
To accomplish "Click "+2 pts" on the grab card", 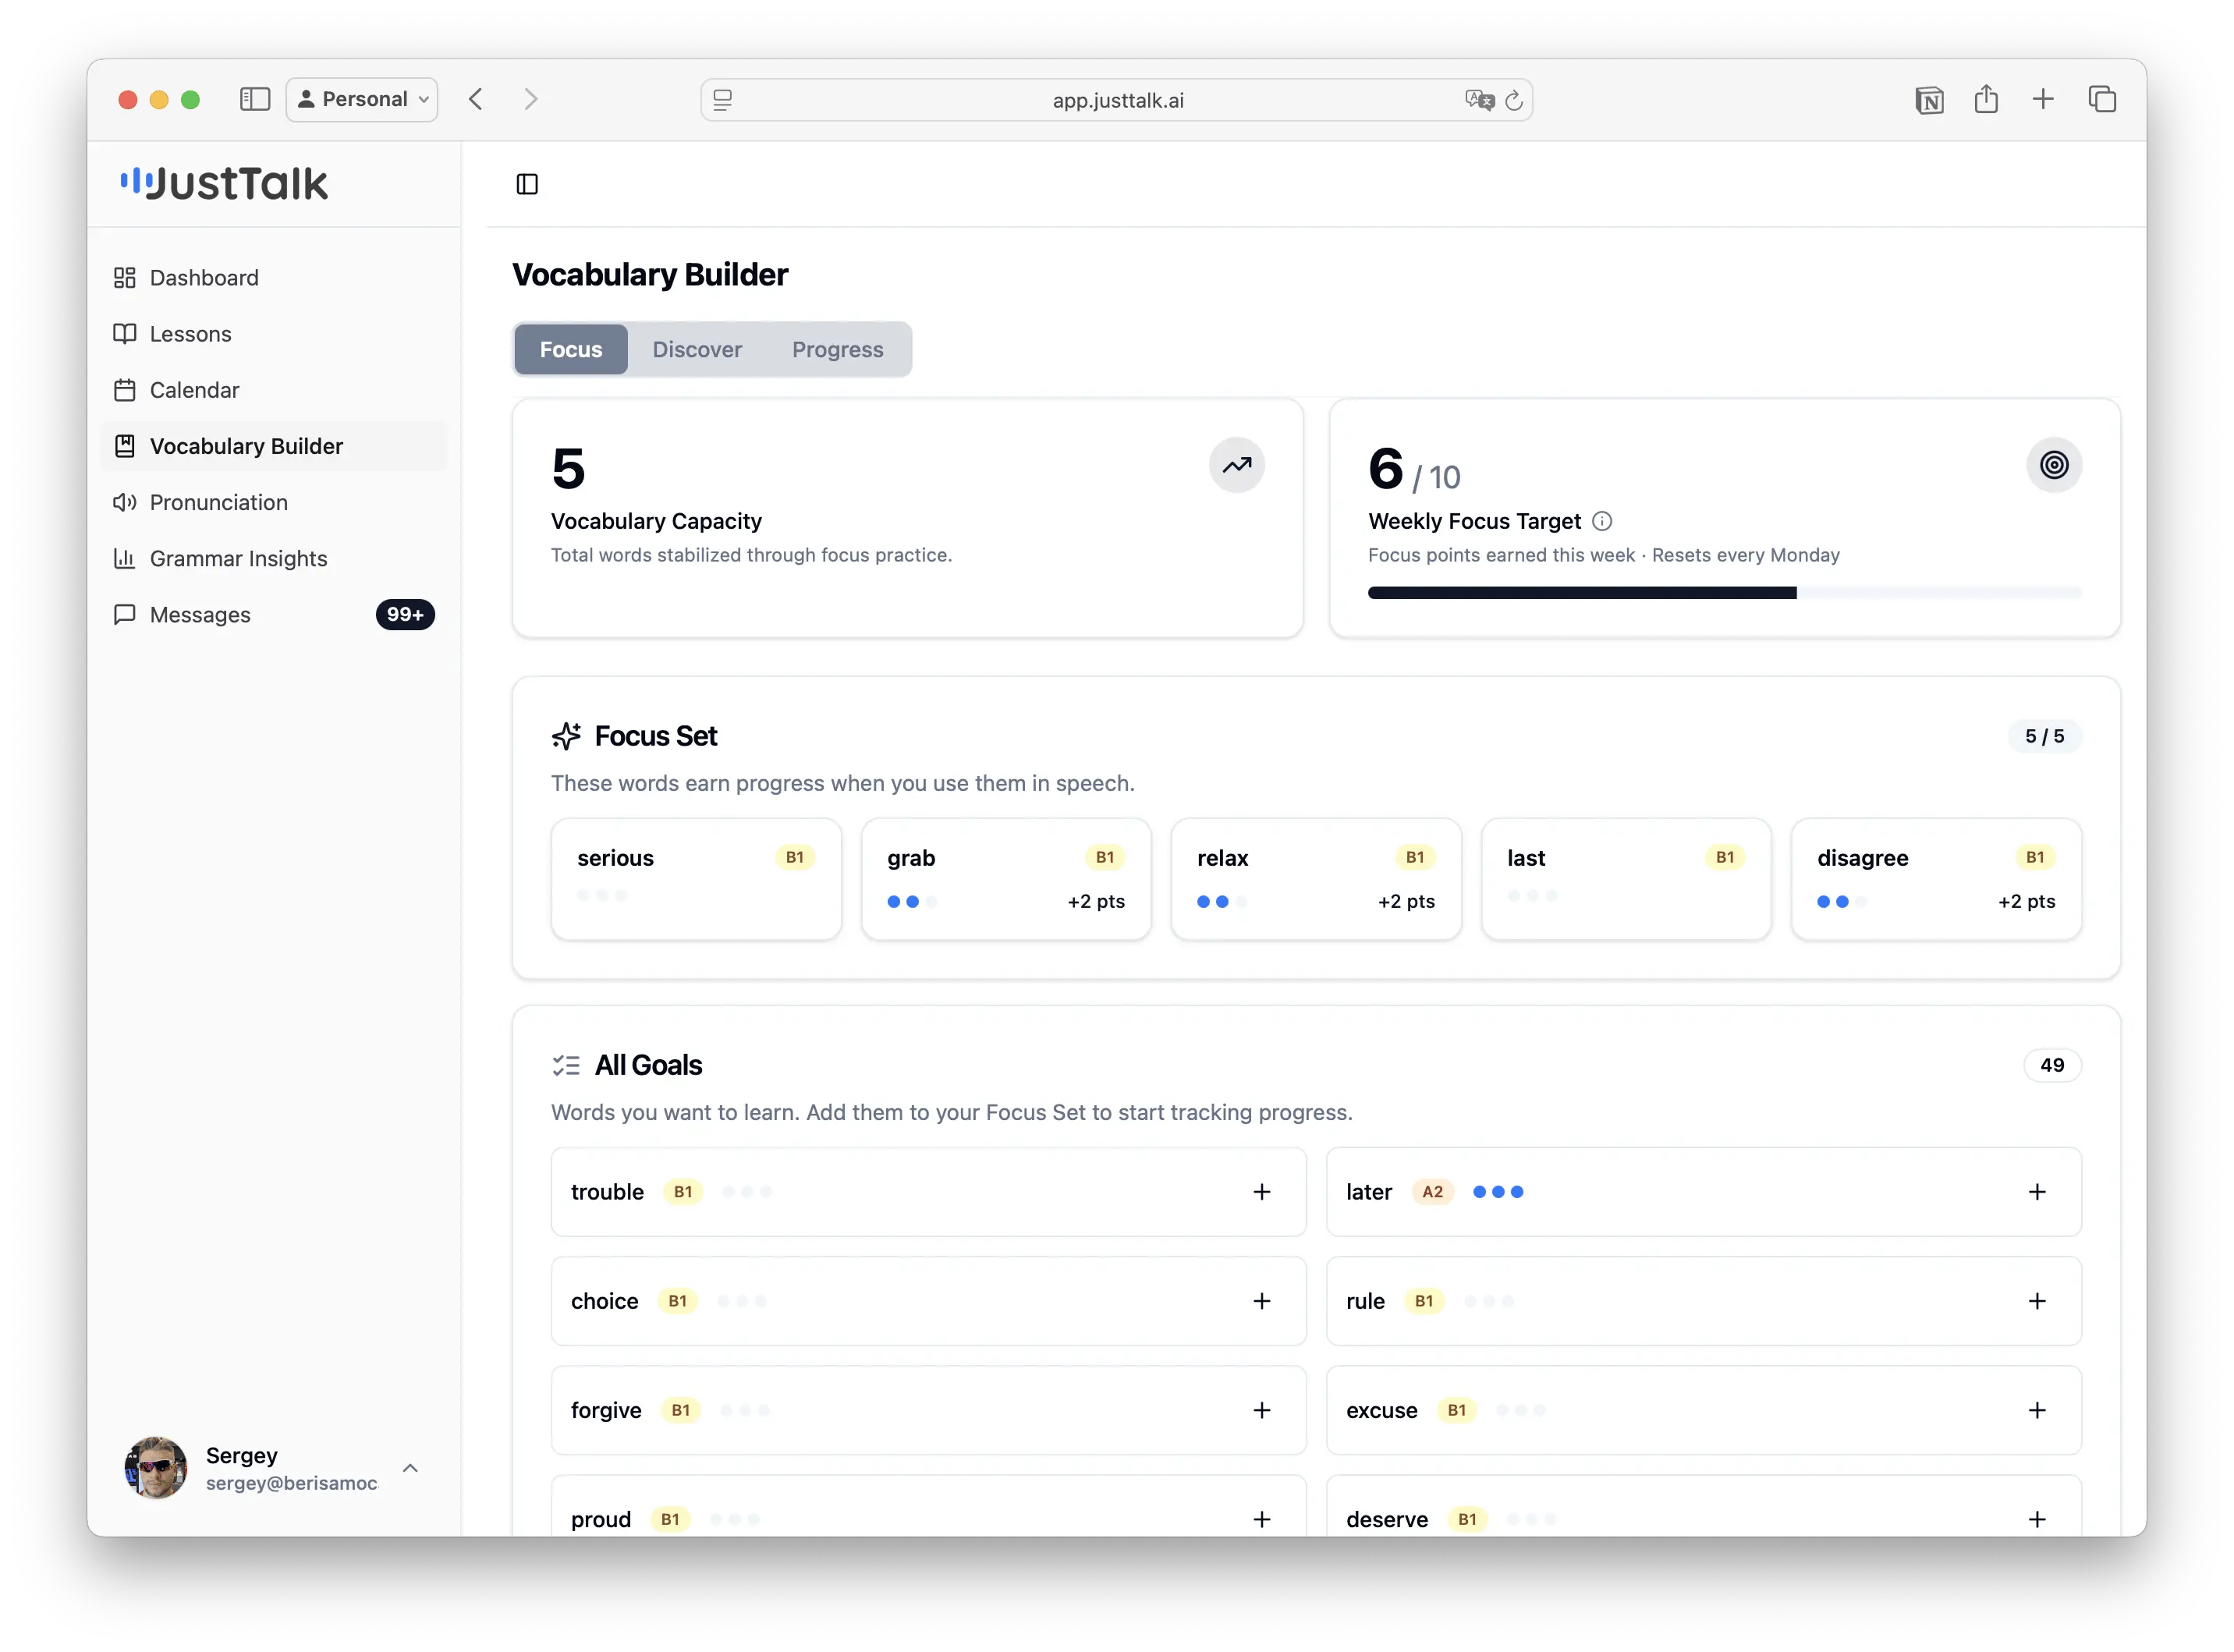I will (x=1095, y=900).
